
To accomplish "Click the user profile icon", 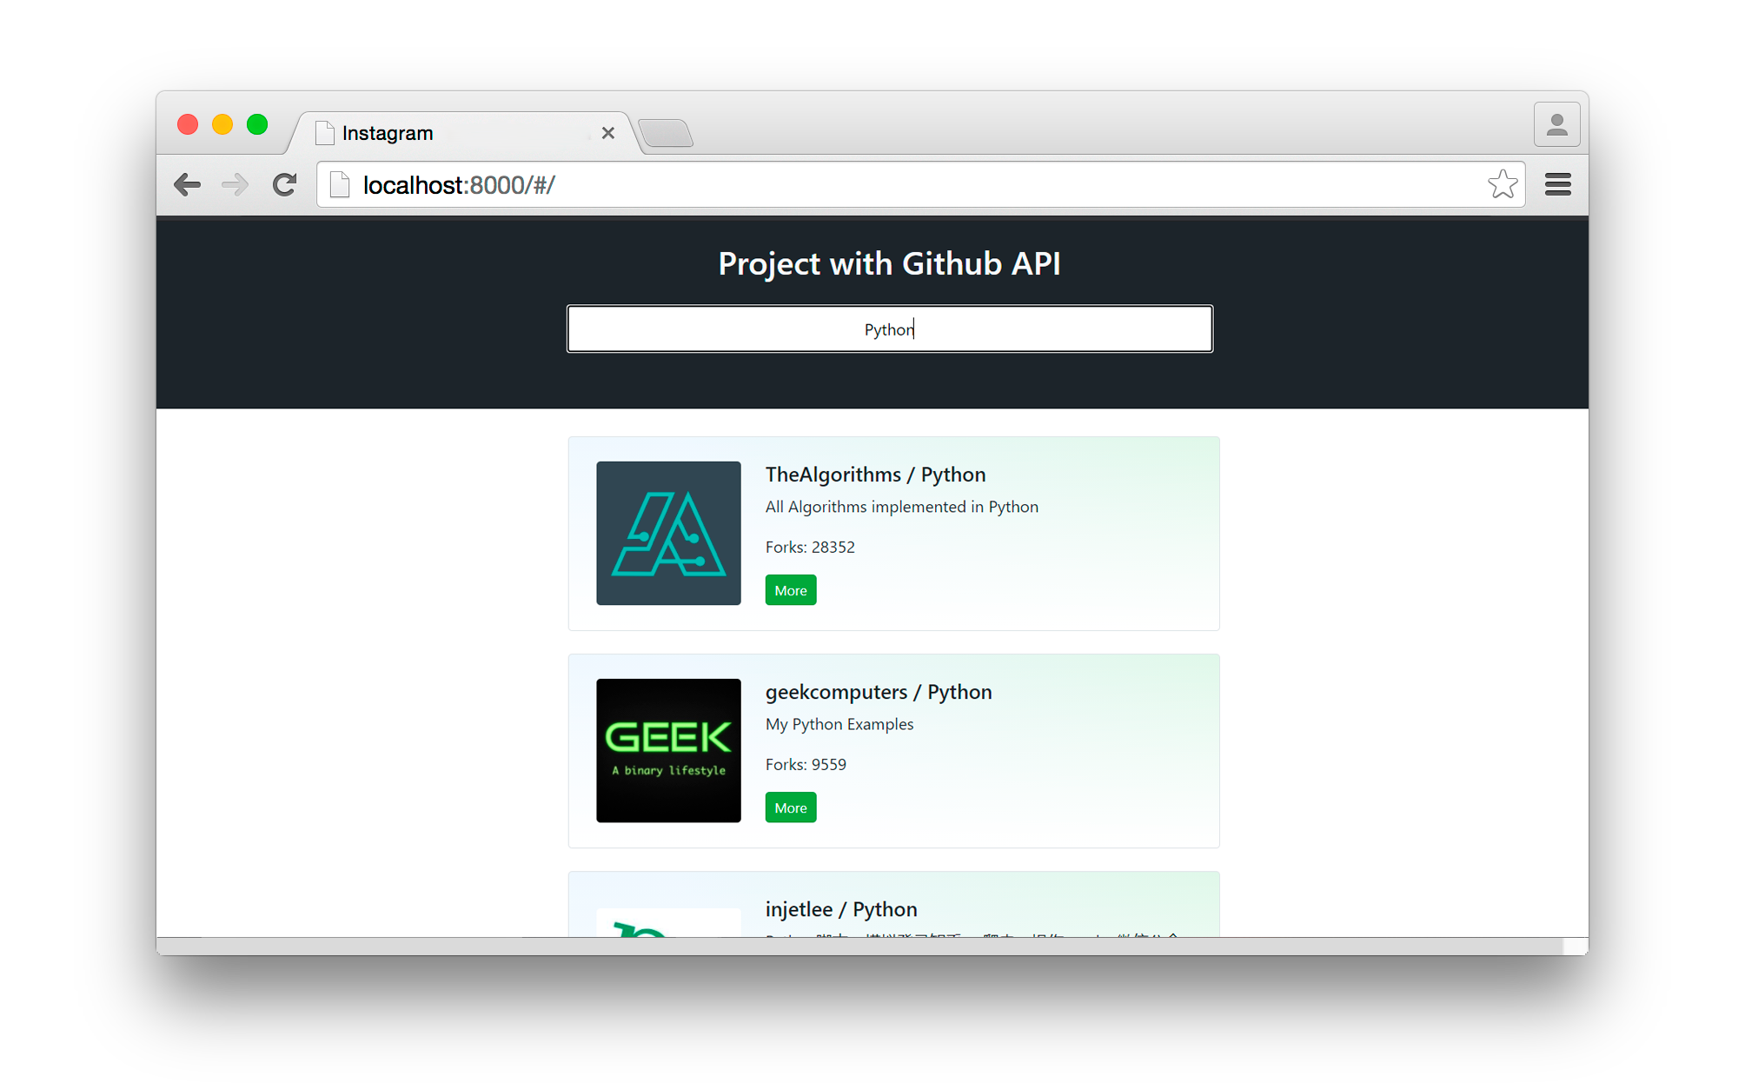I will 1556,126.
